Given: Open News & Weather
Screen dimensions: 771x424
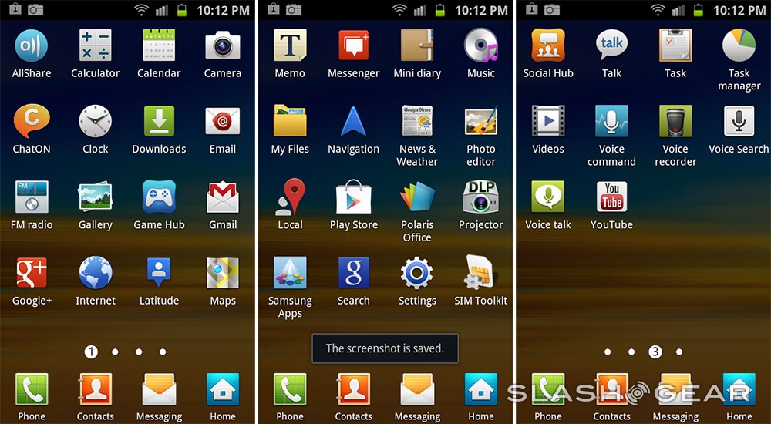Looking at the screenshot, I should point(417,121).
